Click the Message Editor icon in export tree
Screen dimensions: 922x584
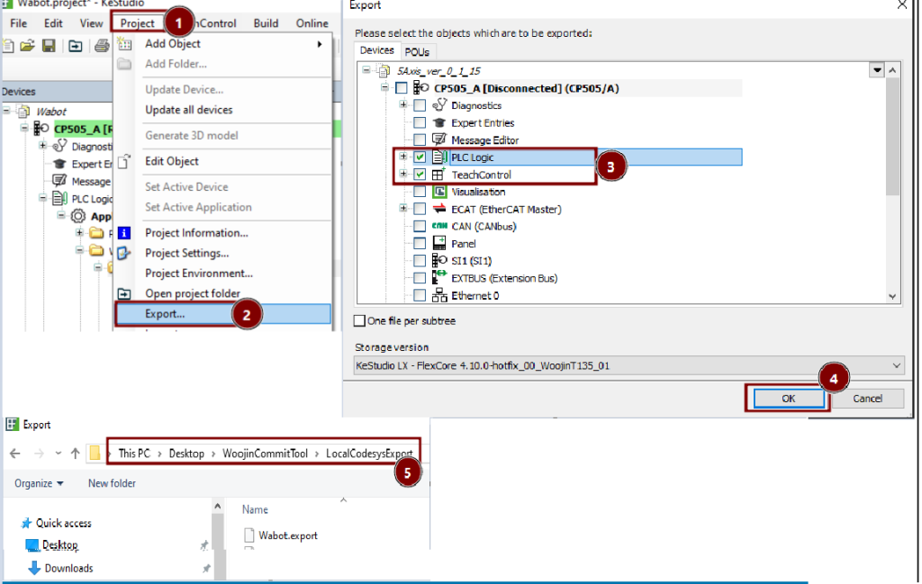pyautogui.click(x=439, y=140)
